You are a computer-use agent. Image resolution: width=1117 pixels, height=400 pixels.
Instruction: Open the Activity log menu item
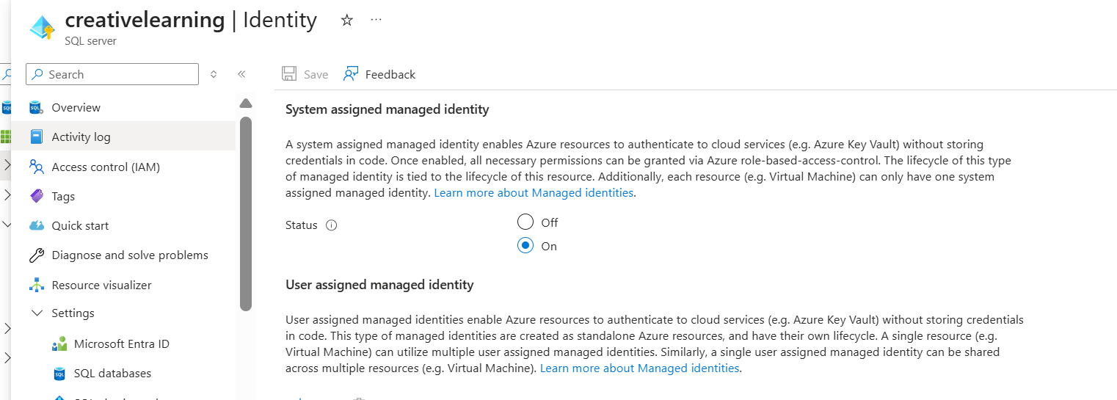pyautogui.click(x=123, y=137)
